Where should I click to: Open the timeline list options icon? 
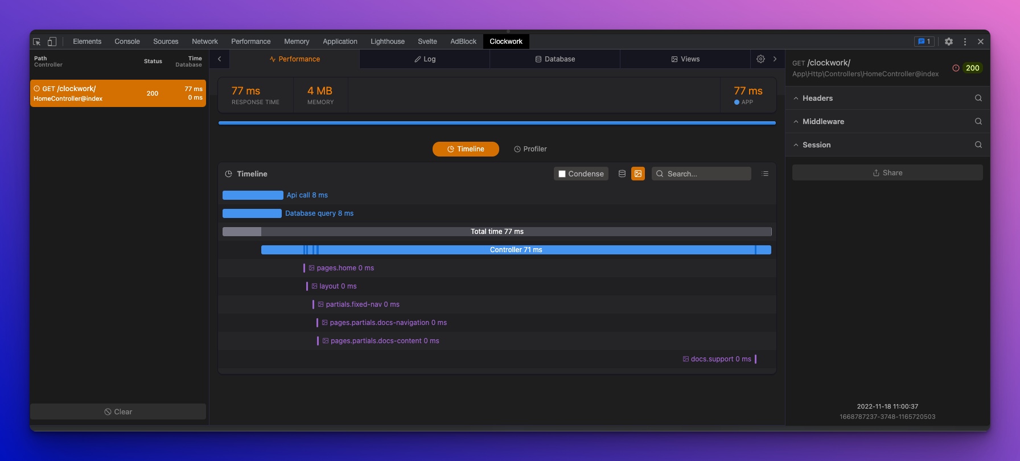pyautogui.click(x=765, y=174)
